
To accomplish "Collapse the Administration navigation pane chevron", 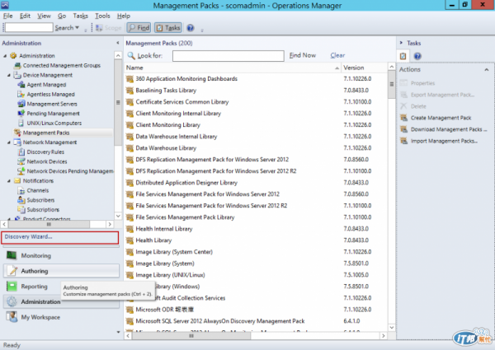I will (118, 43).
